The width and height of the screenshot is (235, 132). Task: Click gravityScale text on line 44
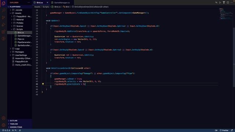coord(73,84)
